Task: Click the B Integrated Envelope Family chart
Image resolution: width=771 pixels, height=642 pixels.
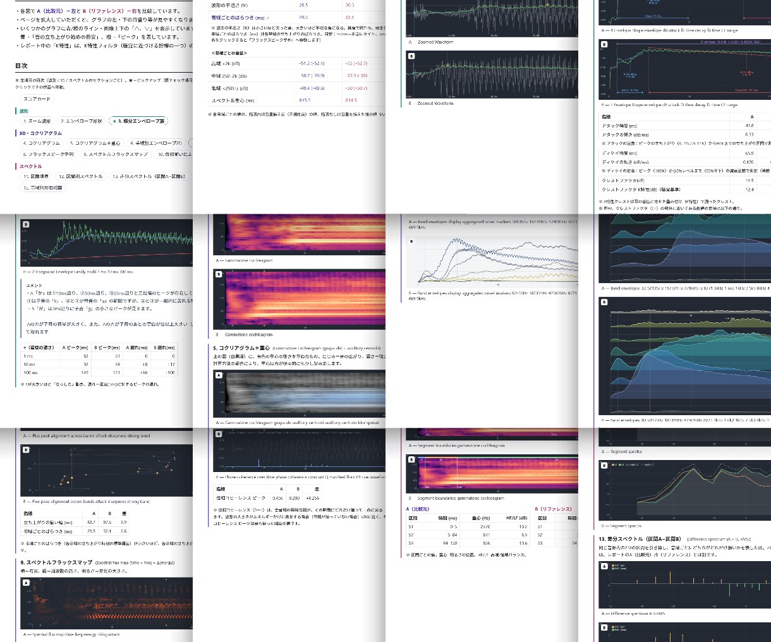Action: (x=107, y=243)
